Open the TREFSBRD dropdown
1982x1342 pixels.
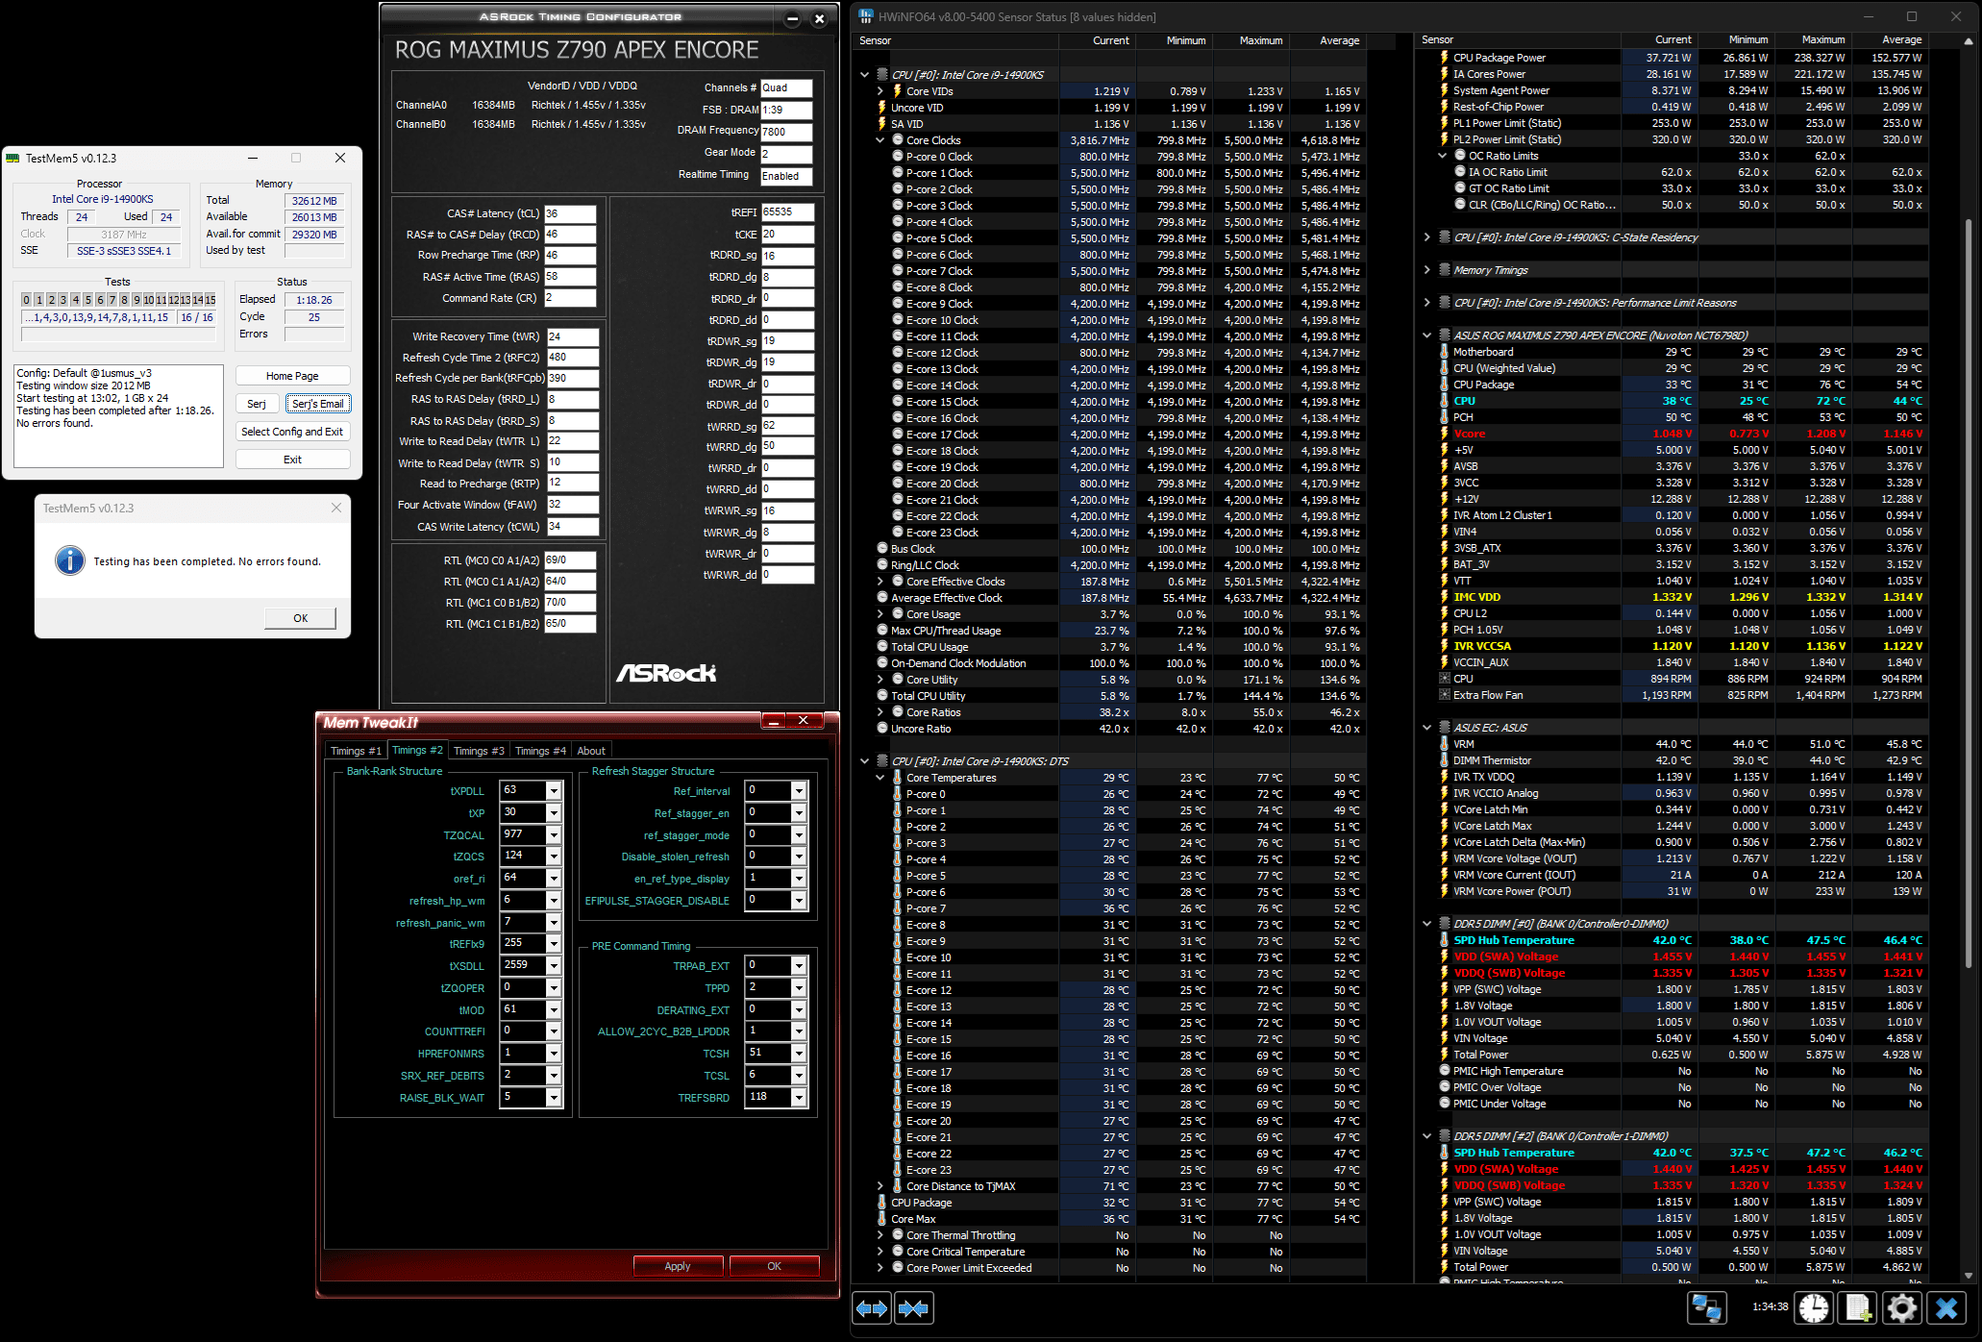[x=799, y=1097]
